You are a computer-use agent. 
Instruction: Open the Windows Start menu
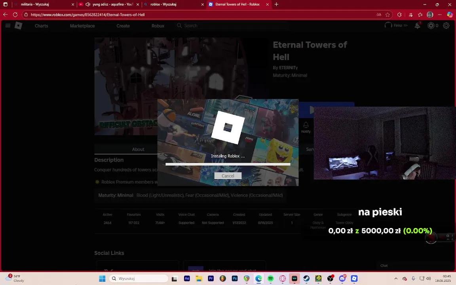(102, 279)
